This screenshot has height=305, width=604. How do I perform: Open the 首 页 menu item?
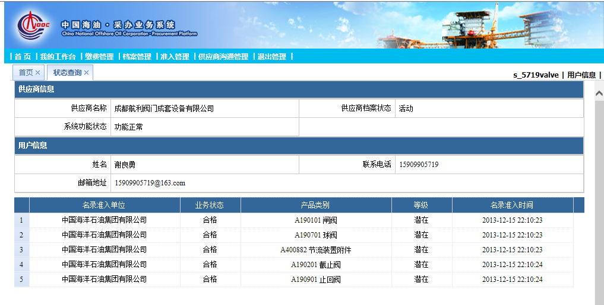tap(23, 57)
